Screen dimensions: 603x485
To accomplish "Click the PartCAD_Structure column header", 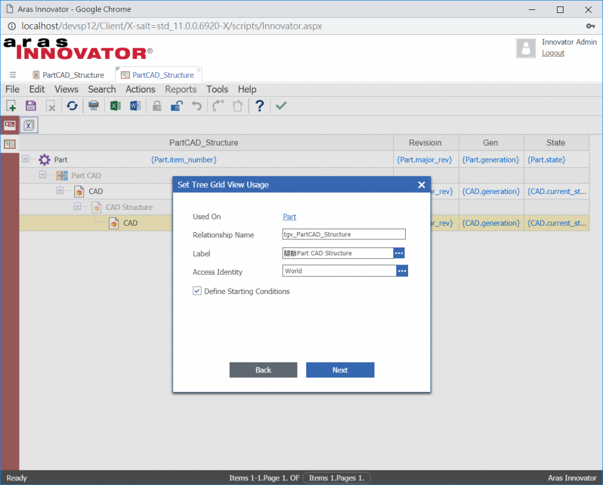I will point(206,143).
